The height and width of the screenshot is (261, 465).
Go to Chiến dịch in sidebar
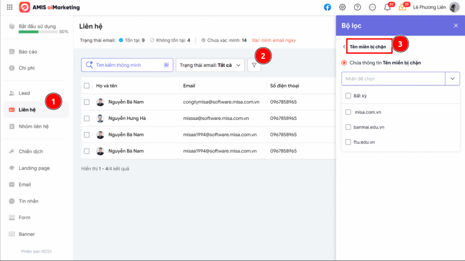pos(31,152)
